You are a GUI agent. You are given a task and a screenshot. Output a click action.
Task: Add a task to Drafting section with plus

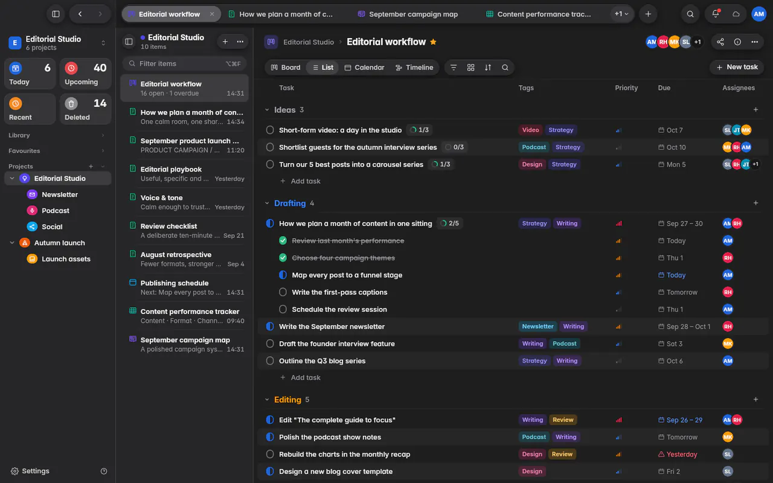point(755,203)
